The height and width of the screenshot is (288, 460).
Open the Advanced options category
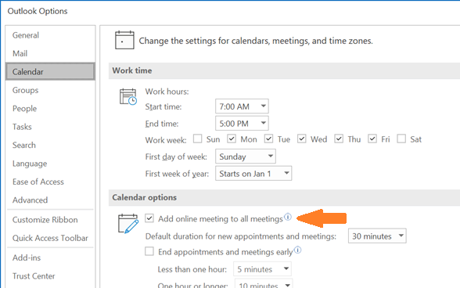point(30,200)
